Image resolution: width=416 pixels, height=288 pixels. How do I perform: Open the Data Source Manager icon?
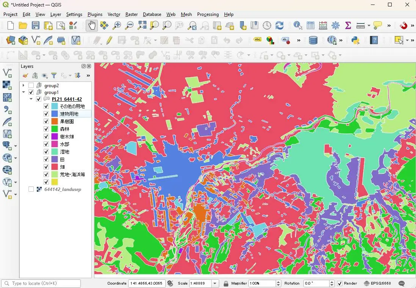tap(9, 39)
